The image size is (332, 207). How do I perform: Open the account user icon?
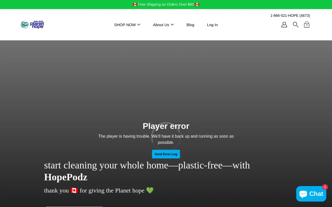284,25
